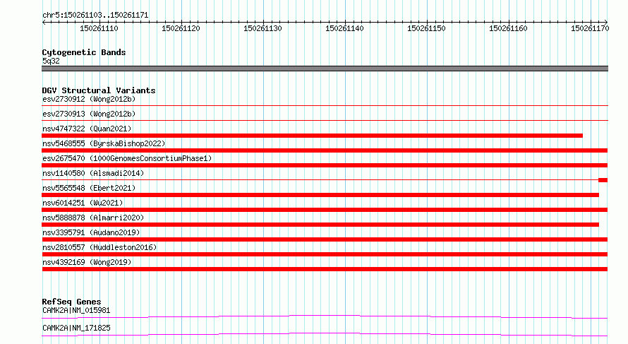Click the nsv1140580 (Alsmadi2014) variant label
628x344 pixels.
pos(93,173)
